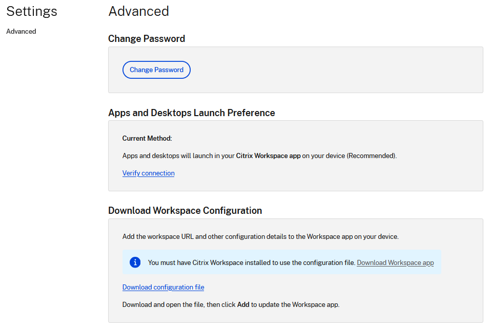Click empty space right of Change Password button

point(333,70)
